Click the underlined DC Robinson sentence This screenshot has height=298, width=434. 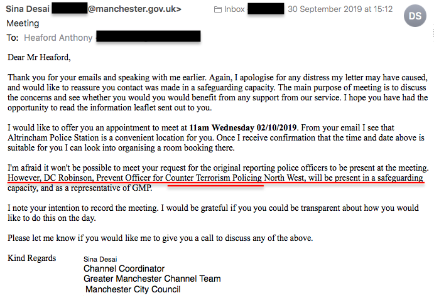tap(215, 178)
